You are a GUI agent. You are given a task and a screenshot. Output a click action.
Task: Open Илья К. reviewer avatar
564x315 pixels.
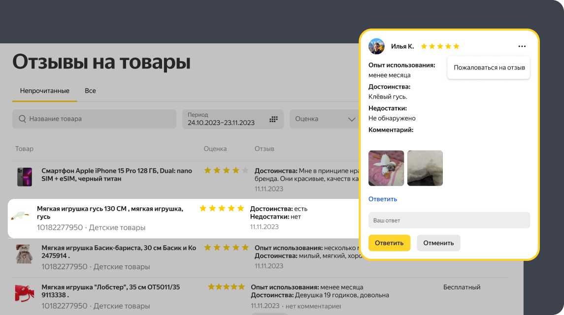pyautogui.click(x=377, y=46)
